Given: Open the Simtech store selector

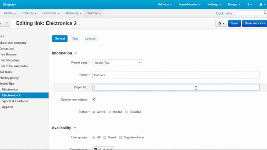Looking at the screenshot, I should tap(9, 5).
